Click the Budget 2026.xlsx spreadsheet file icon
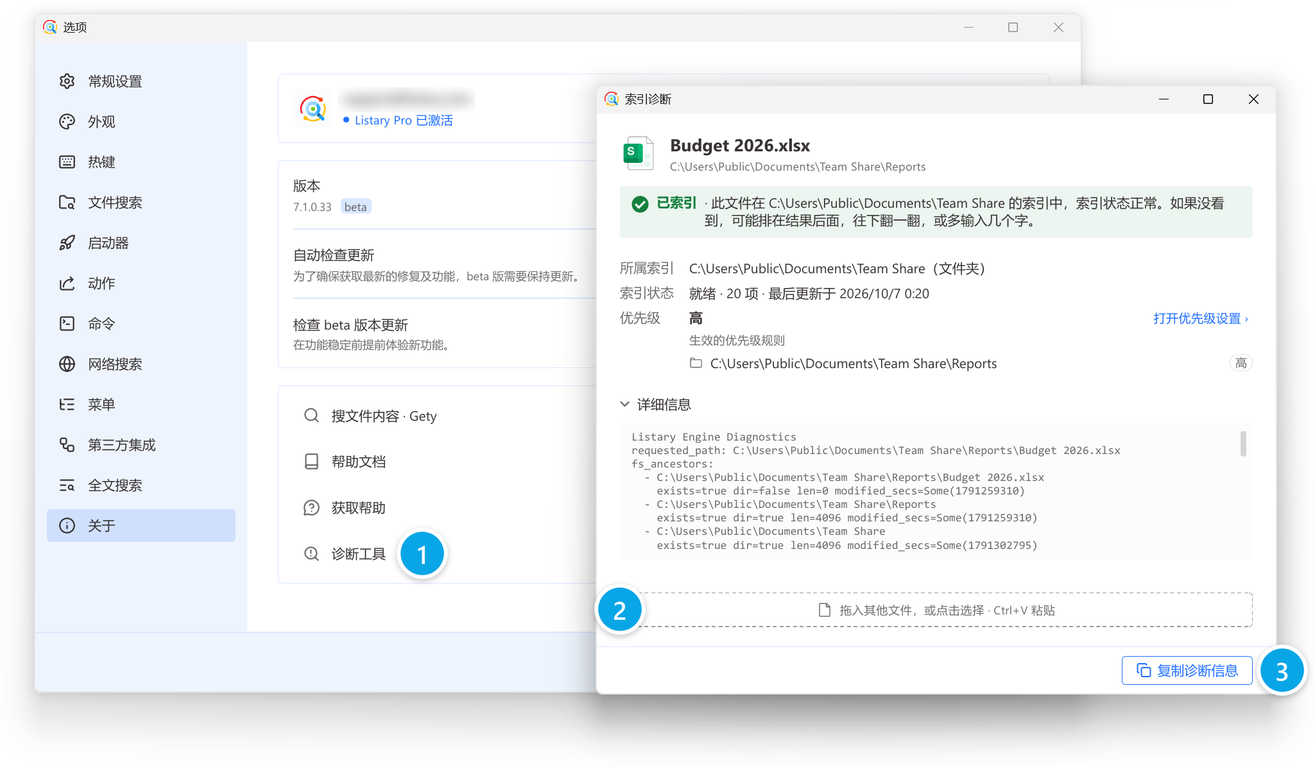The width and height of the screenshot is (1315, 767). coord(639,153)
